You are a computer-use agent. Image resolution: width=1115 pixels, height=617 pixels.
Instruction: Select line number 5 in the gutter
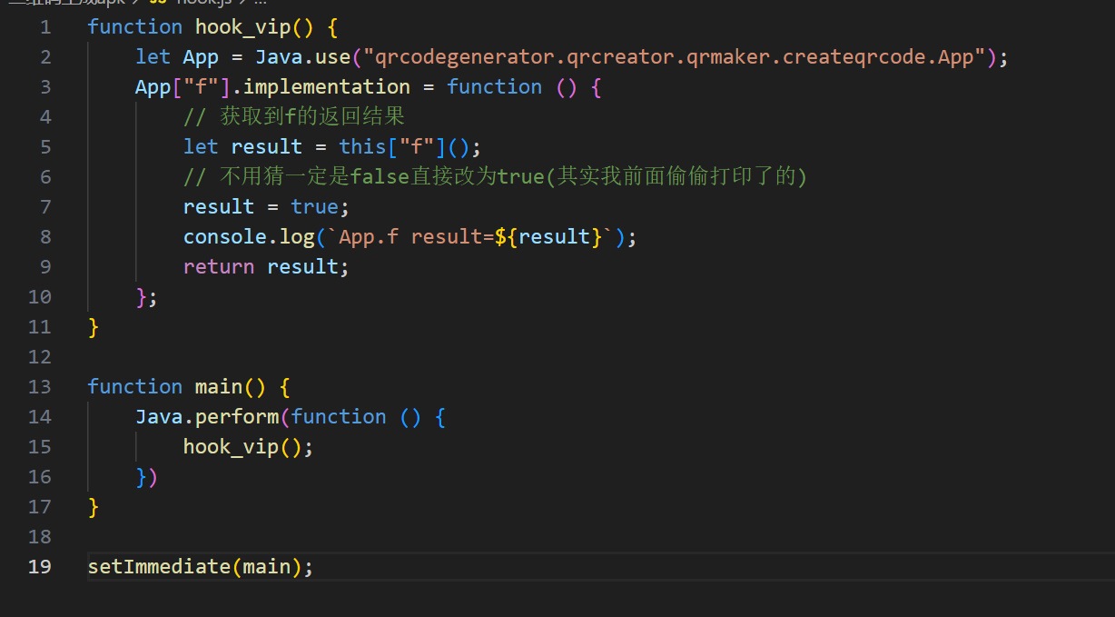(45, 147)
